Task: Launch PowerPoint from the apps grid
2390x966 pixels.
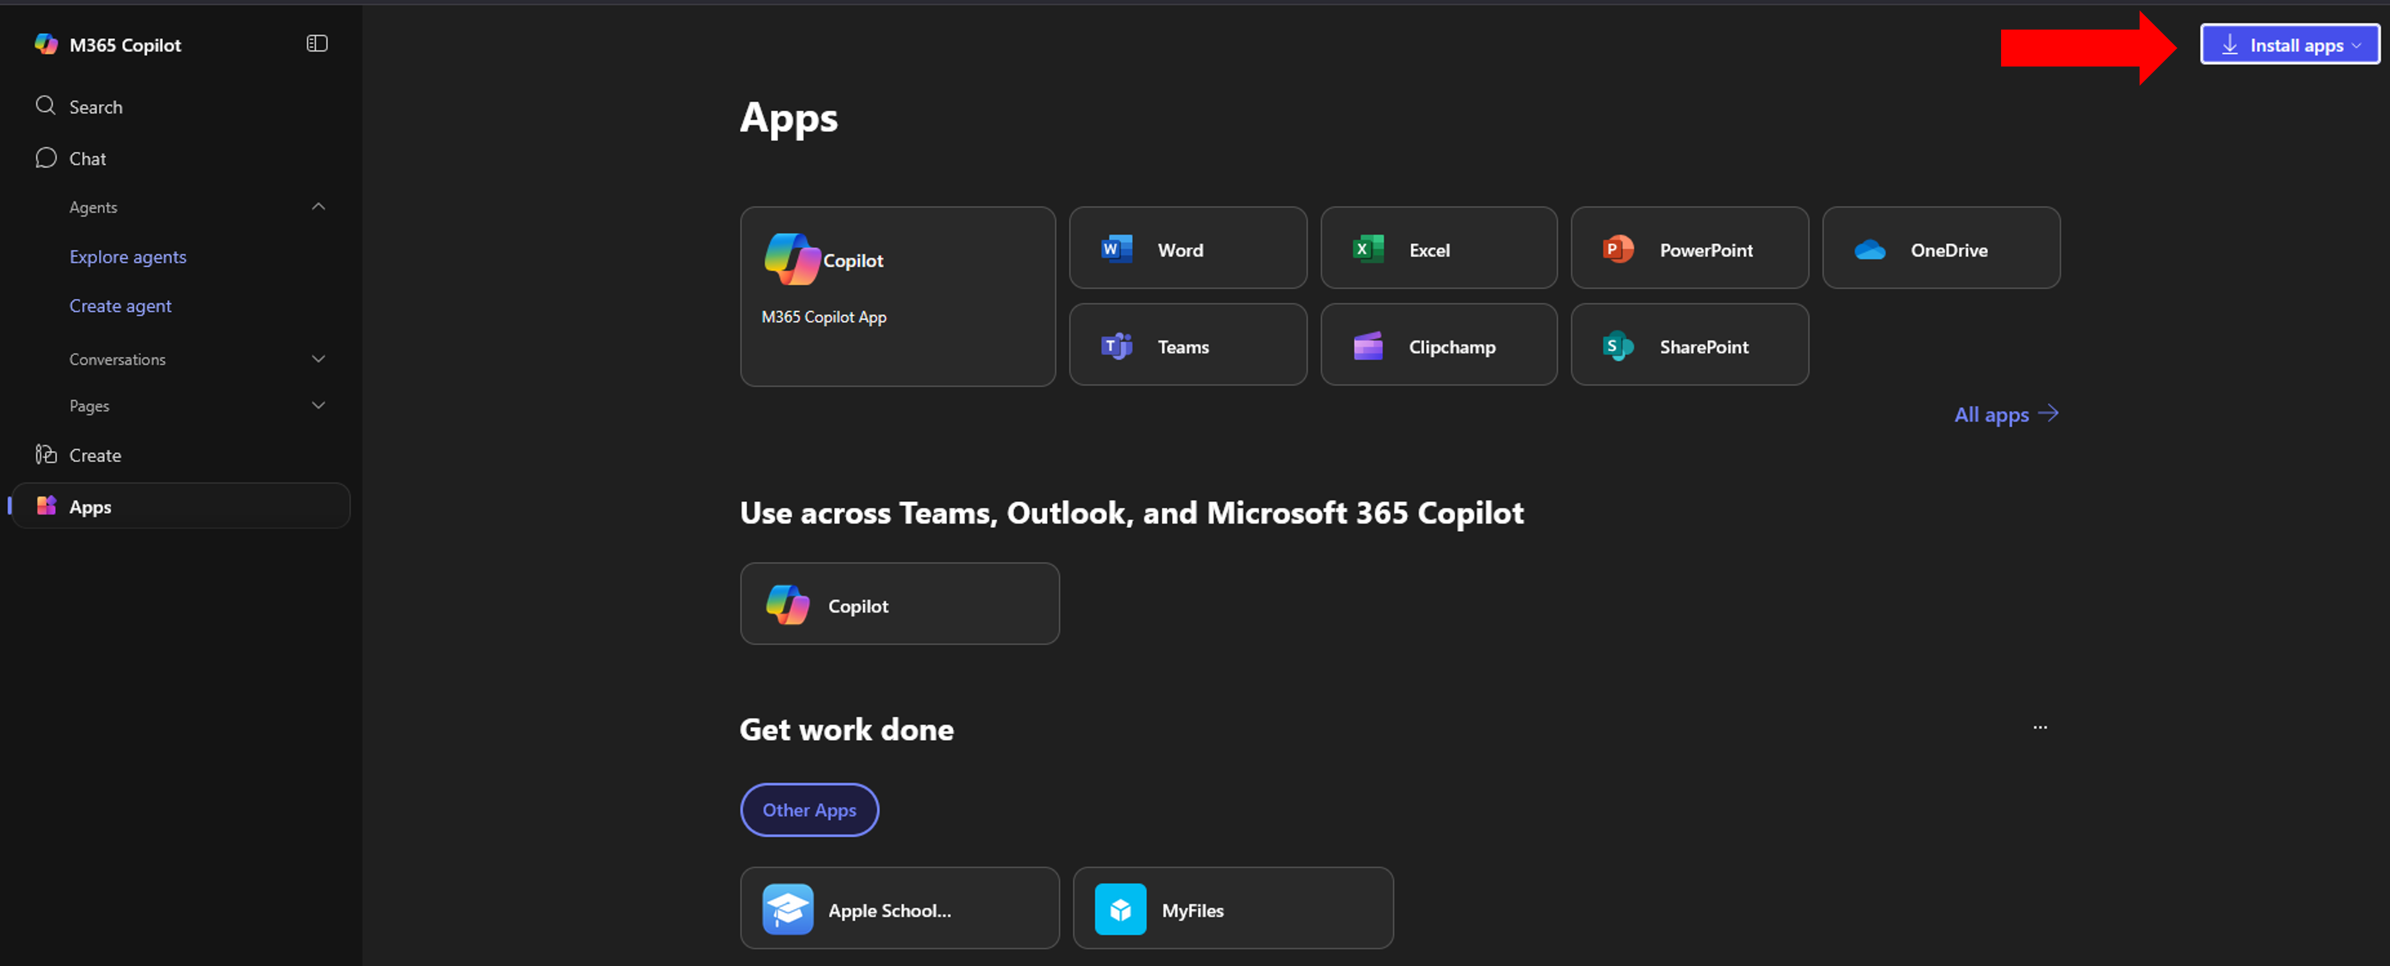Action: (1689, 249)
